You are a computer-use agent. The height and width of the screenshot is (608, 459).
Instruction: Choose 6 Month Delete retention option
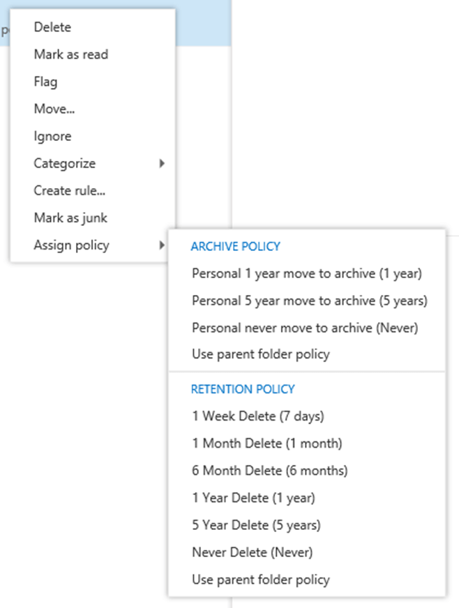[270, 471]
